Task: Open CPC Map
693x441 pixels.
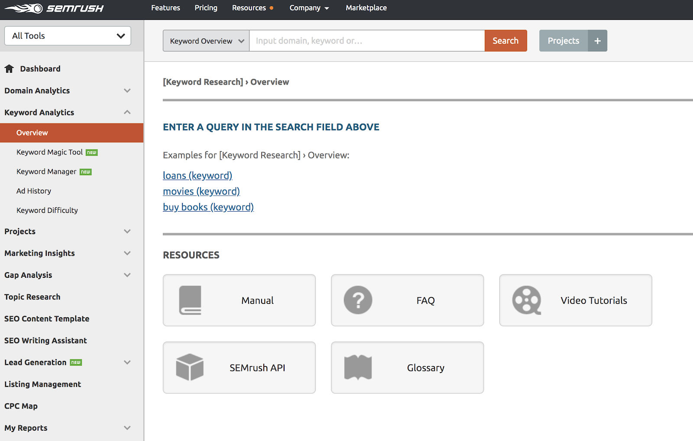Action: [x=21, y=406]
